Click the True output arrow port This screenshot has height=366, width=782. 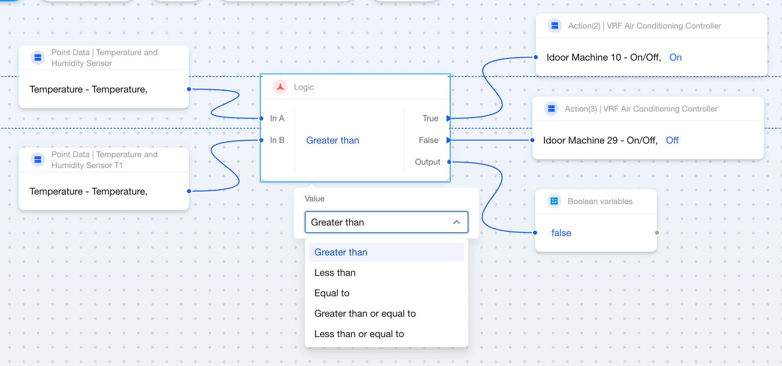click(449, 118)
